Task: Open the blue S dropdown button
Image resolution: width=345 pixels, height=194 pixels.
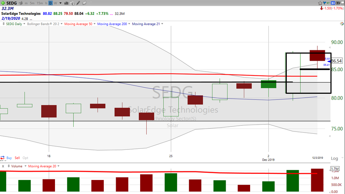Action: tap(333, 3)
